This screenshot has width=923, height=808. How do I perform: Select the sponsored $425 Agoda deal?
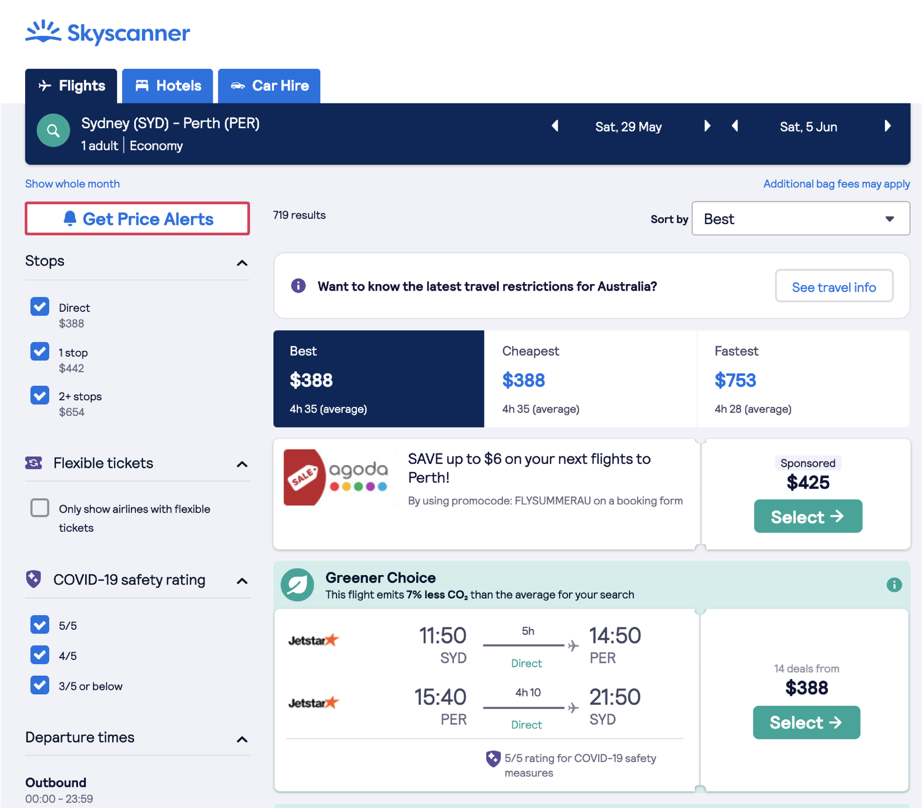808,516
